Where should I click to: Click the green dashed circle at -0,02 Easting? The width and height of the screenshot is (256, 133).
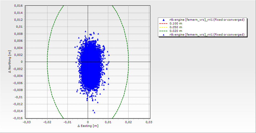pos(47,62)
